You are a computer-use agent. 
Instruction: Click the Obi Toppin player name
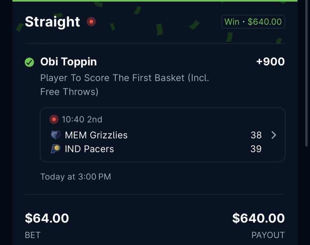(68, 62)
